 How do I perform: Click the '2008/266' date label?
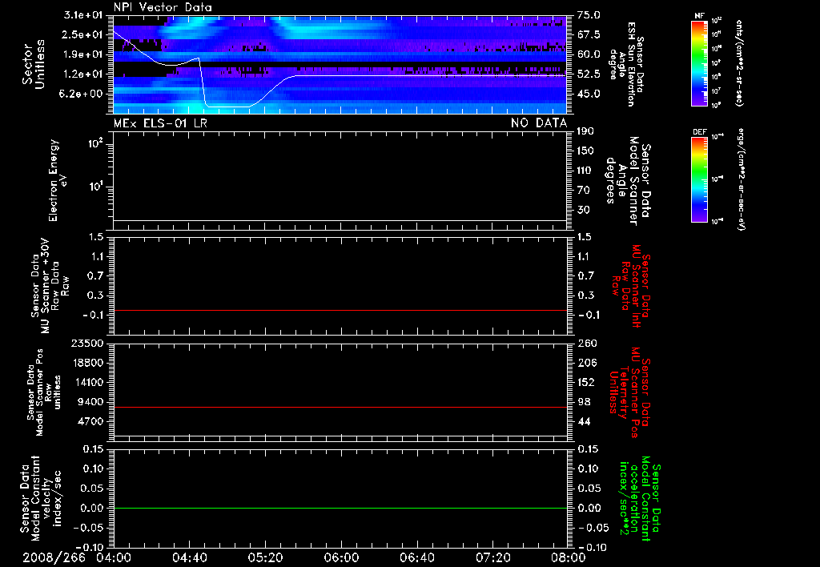coord(54,557)
